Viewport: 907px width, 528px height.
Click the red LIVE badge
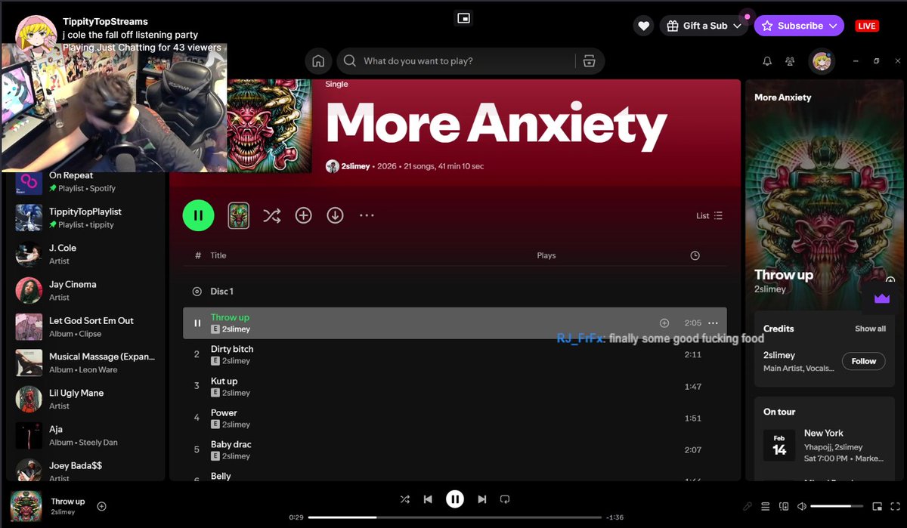(x=867, y=26)
